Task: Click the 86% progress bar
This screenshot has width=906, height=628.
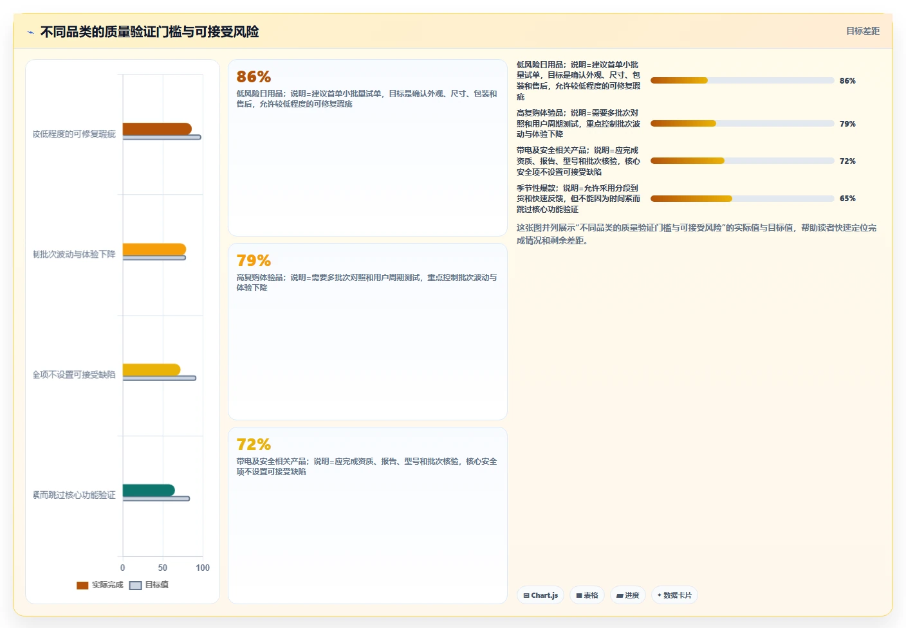Action: [742, 80]
